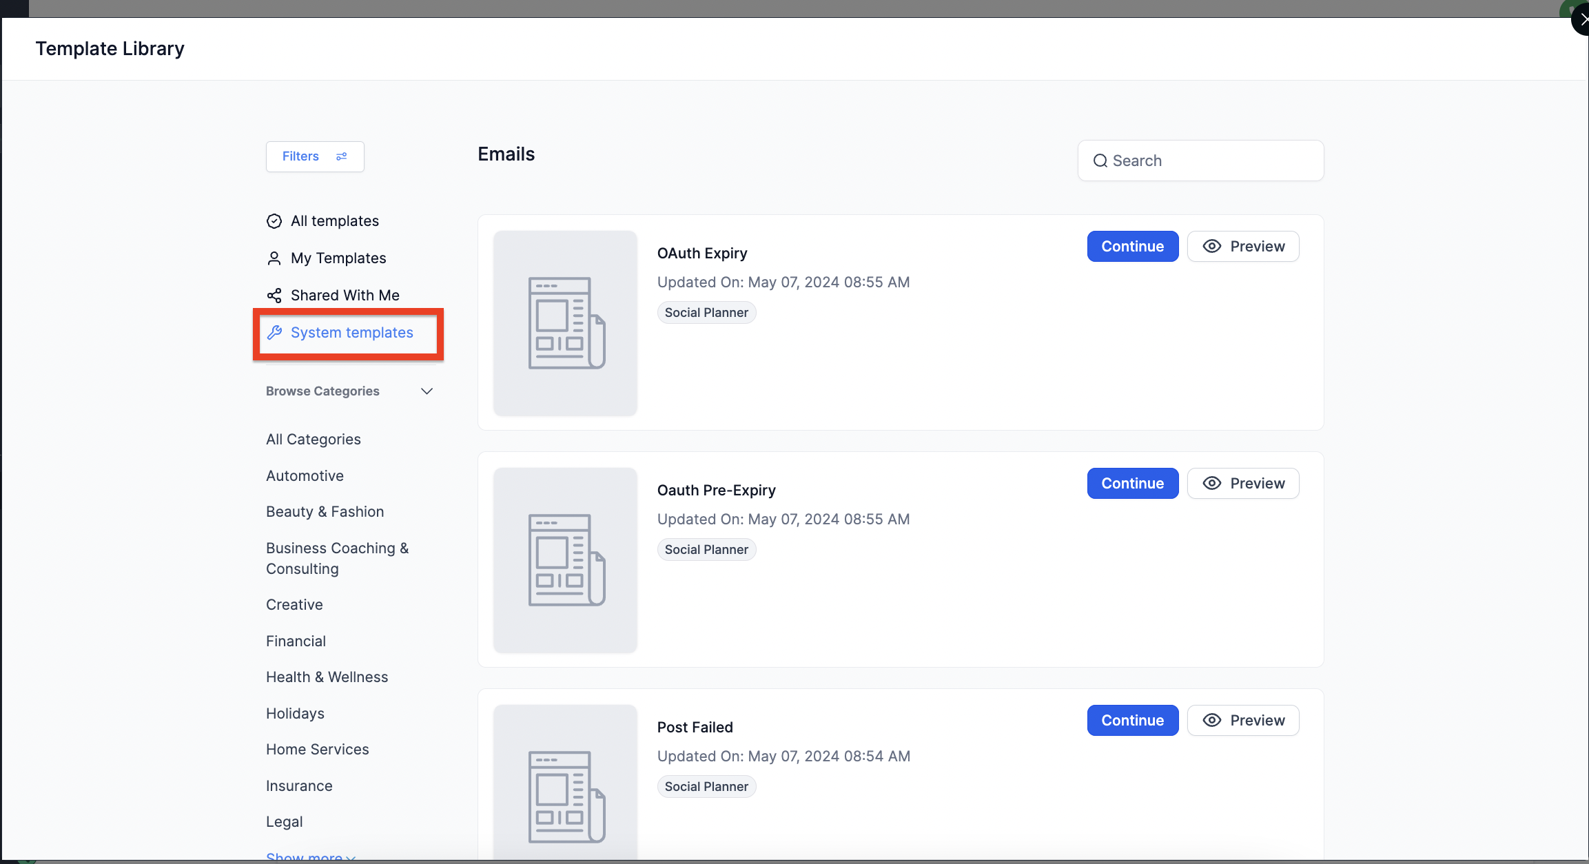Click the OAuth Expiry template thumbnail
This screenshot has width=1589, height=864.
tap(565, 322)
